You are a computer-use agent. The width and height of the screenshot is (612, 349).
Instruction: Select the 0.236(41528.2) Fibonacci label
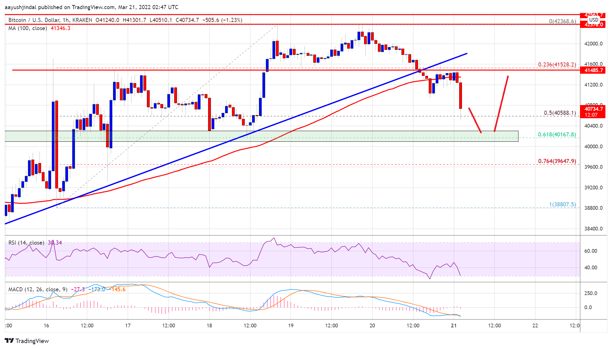[x=557, y=65]
